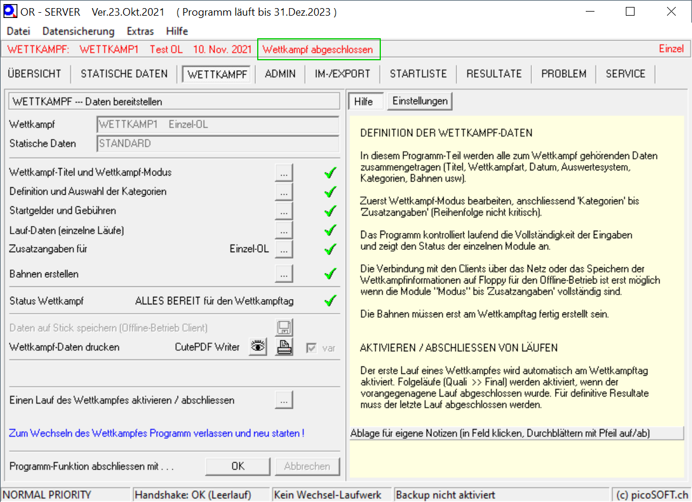This screenshot has width=692, height=502.
Task: Open Definition und Auswahl der Kategorien dialog
Action: point(283,192)
